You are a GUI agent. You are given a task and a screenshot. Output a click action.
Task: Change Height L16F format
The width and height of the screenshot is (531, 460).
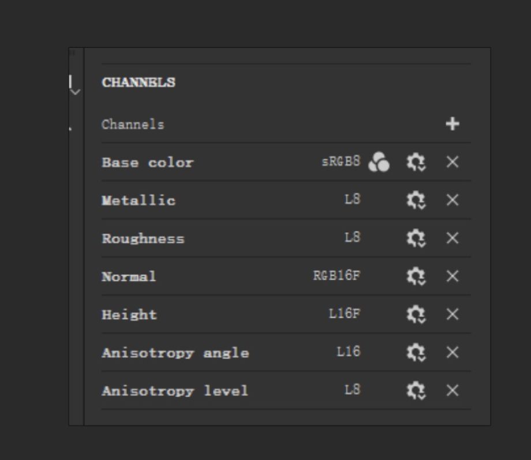click(x=344, y=314)
